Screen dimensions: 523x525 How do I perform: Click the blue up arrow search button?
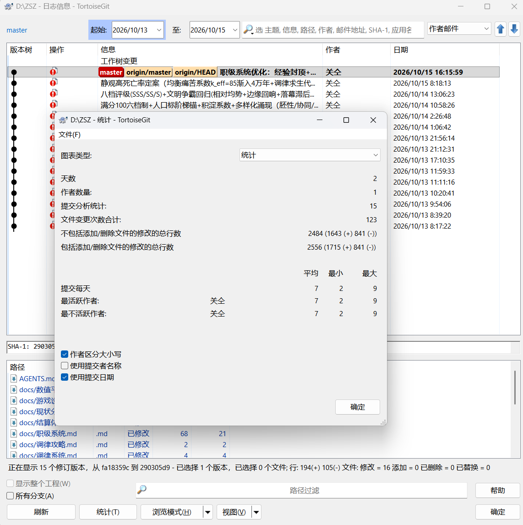500,29
